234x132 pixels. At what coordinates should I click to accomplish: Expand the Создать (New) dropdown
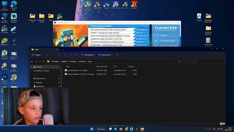pos(37,55)
